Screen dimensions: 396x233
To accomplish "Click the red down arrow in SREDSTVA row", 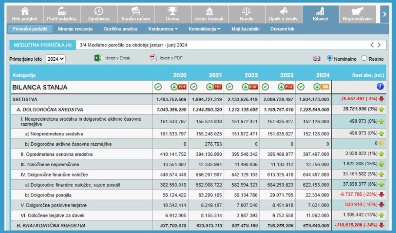I will pyautogui.click(x=381, y=99).
